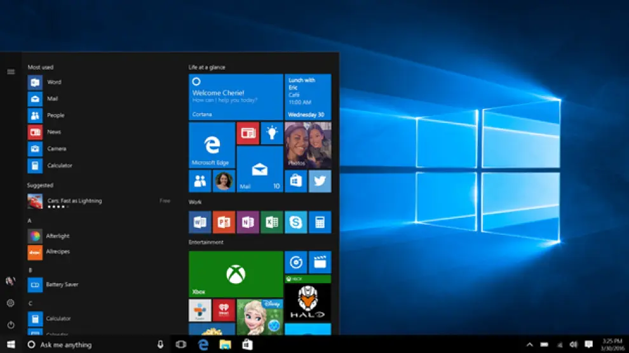629x353 pixels.
Task: Click the Power button in Start menu
Action: (11, 325)
